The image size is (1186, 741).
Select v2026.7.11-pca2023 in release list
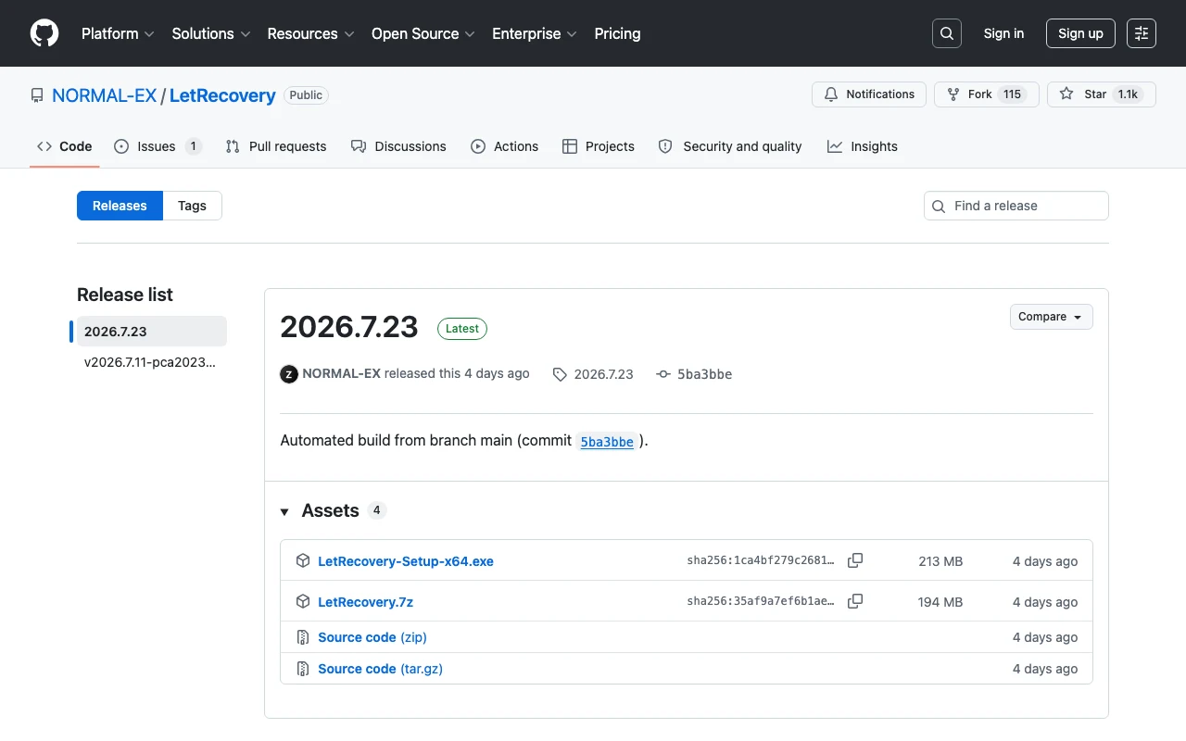pyautogui.click(x=148, y=362)
